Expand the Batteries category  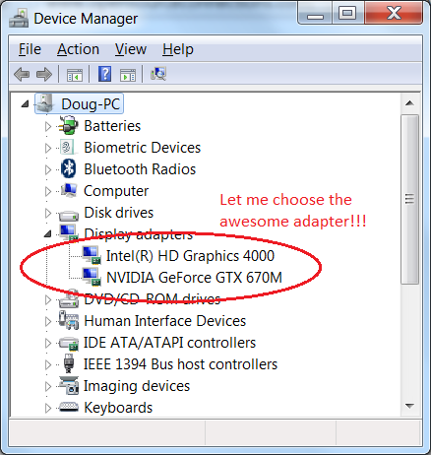pyautogui.click(x=48, y=126)
